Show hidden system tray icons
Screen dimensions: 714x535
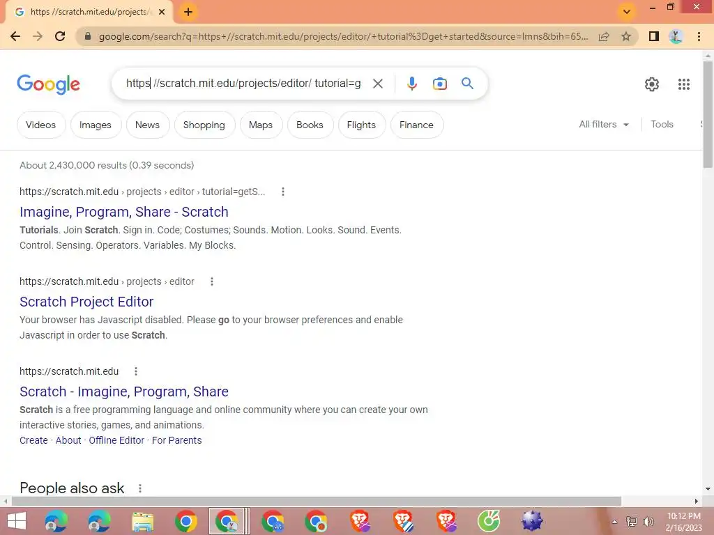615,522
